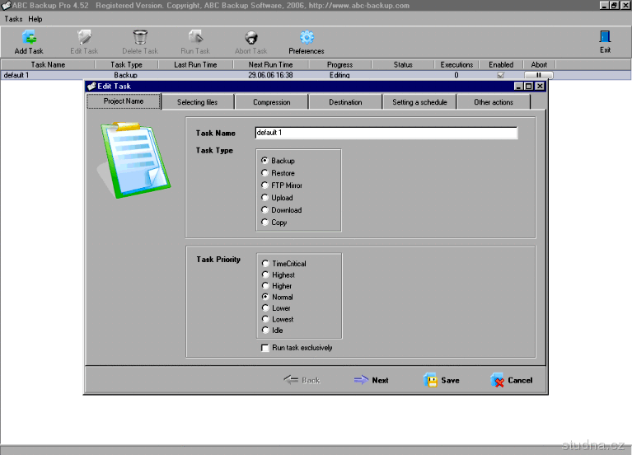Click the Exit door icon

(605, 37)
